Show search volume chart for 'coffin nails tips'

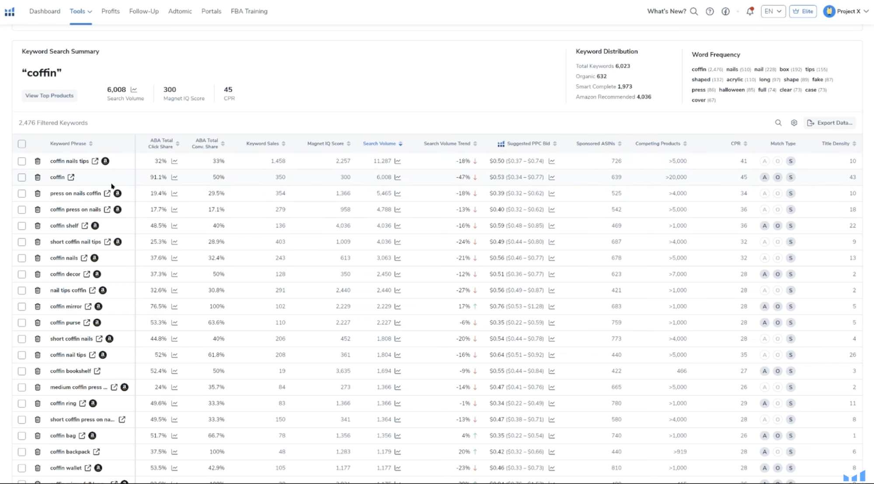point(397,161)
